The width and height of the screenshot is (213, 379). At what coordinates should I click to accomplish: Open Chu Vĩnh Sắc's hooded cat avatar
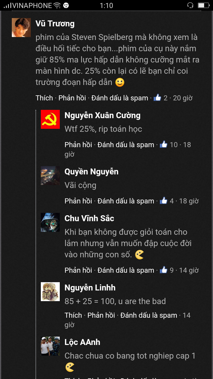click(x=50, y=222)
